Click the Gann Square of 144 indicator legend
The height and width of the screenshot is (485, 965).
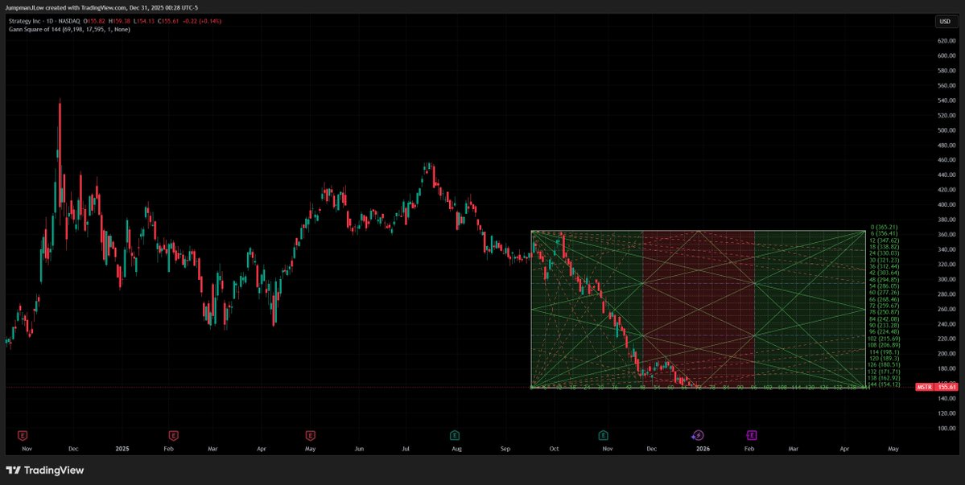coord(69,29)
